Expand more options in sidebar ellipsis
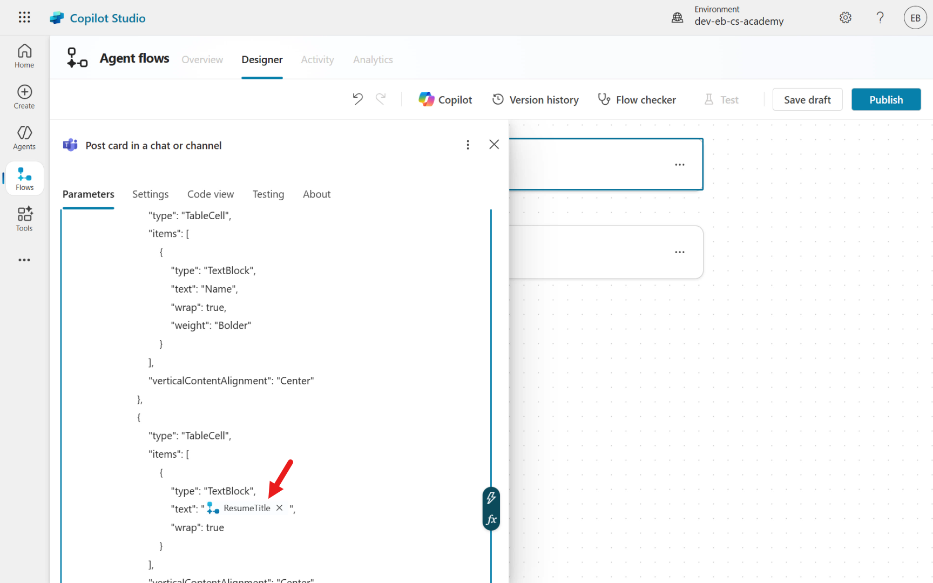This screenshot has height=583, width=933. pos(24,260)
